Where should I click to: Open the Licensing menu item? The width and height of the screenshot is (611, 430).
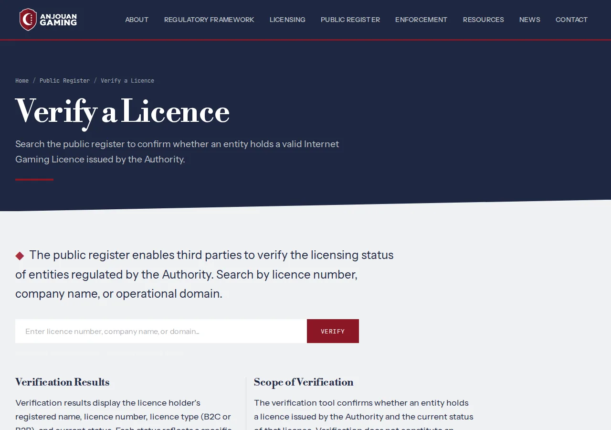pyautogui.click(x=287, y=20)
